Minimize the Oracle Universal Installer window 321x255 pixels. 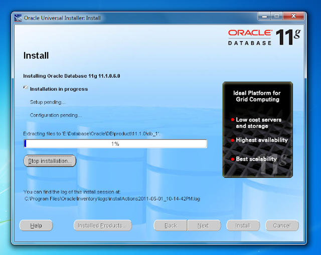[264, 16]
